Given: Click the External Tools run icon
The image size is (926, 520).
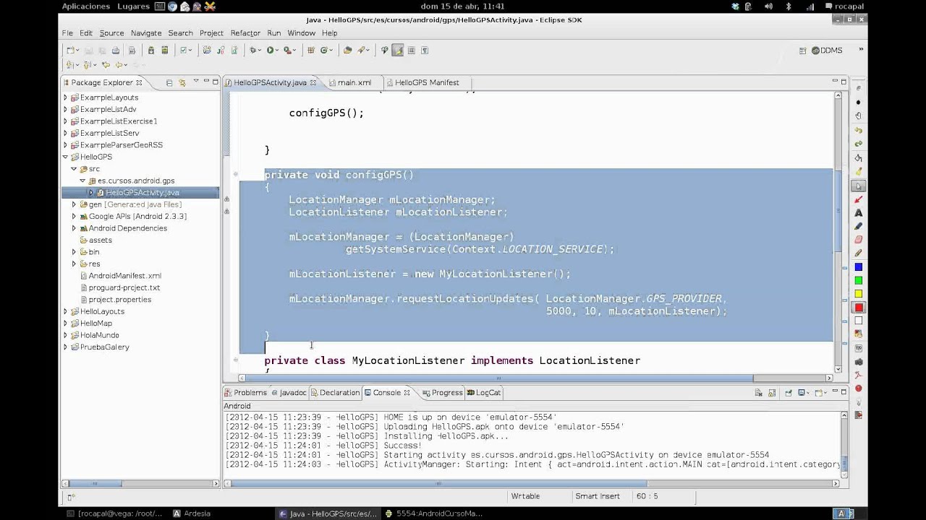Looking at the screenshot, I should pyautogui.click(x=287, y=50).
